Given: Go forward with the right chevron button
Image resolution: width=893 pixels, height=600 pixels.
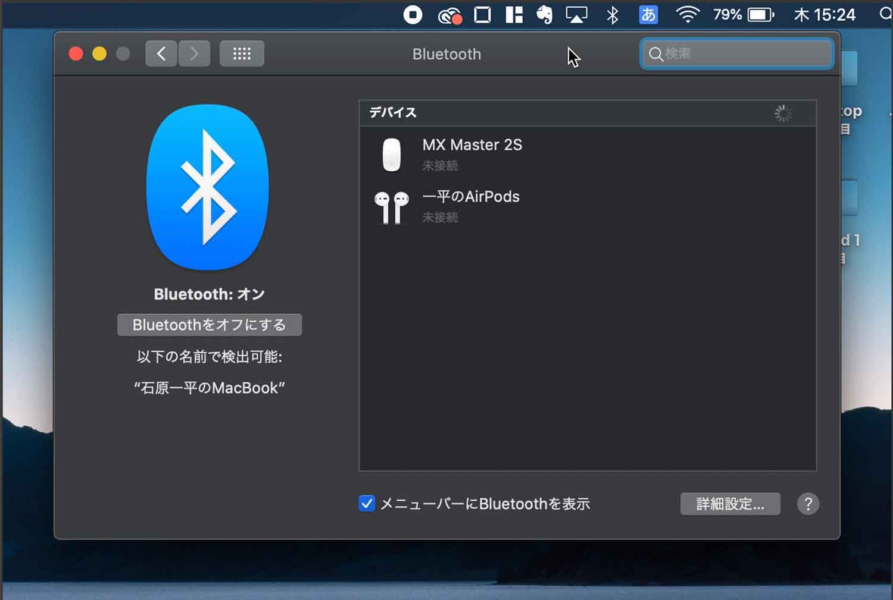Looking at the screenshot, I should pyautogui.click(x=194, y=54).
